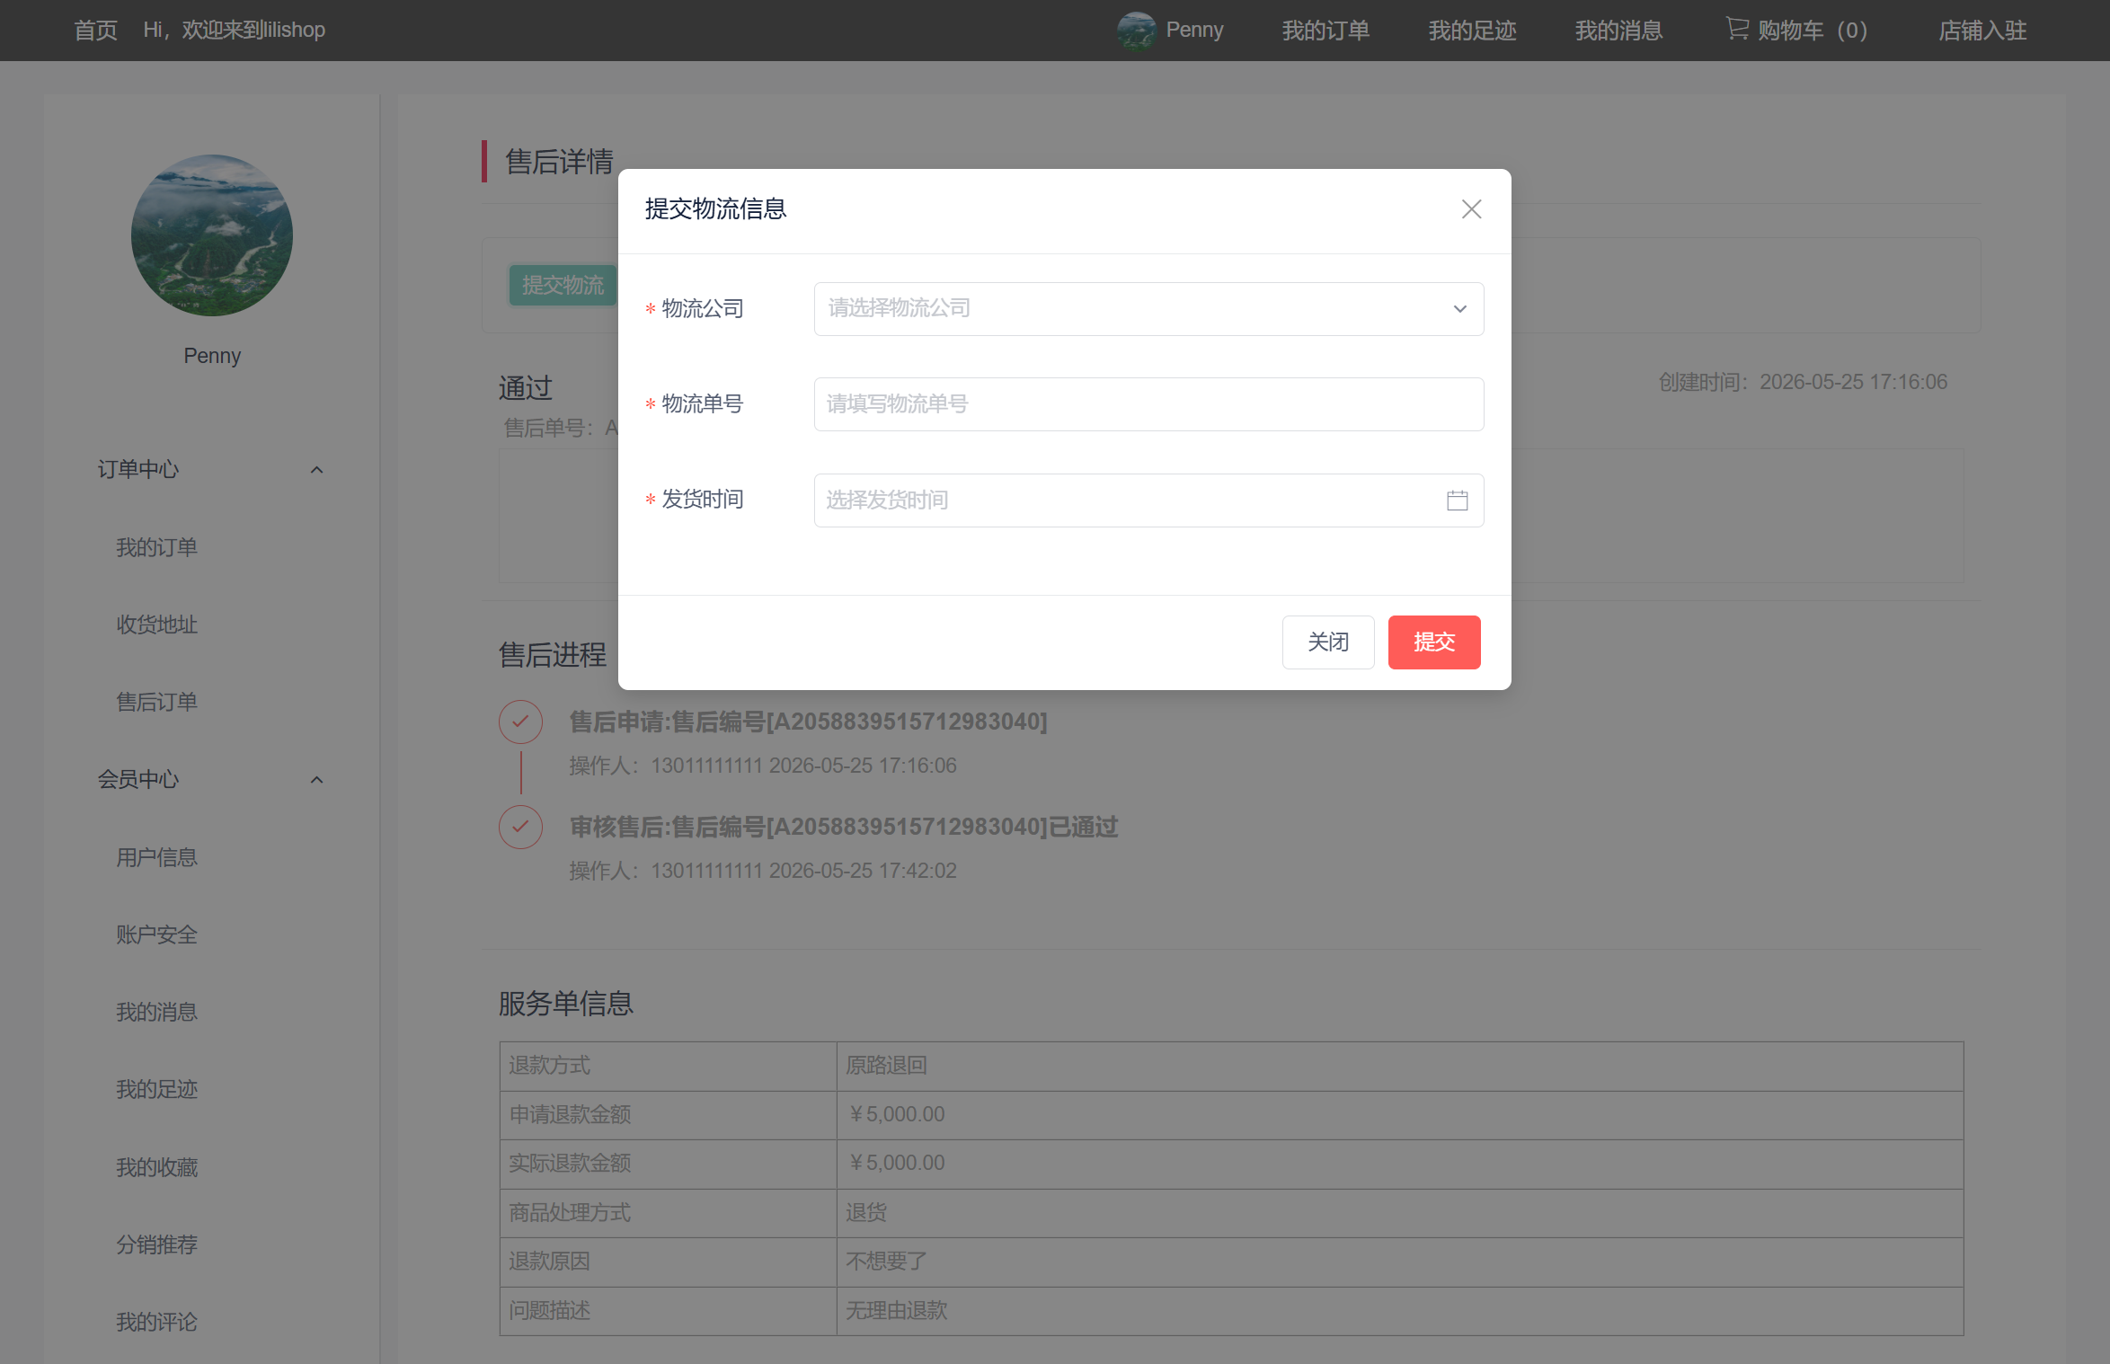Click the second checkmark icon for 审核售后
2110x1364 pixels.
(x=520, y=827)
